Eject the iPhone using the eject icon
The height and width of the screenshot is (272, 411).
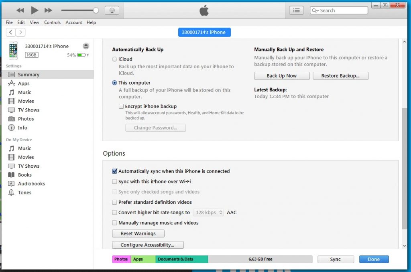coord(86,46)
